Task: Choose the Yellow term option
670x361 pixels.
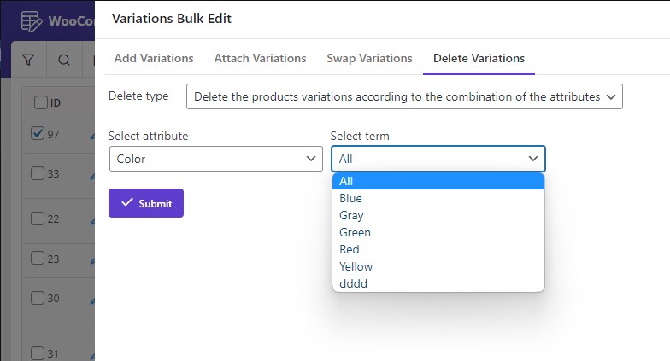Action: click(x=356, y=266)
